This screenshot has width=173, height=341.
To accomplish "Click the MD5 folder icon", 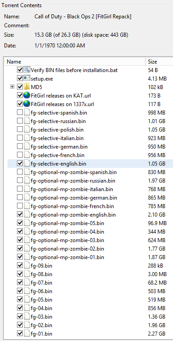I will pos(26,87).
